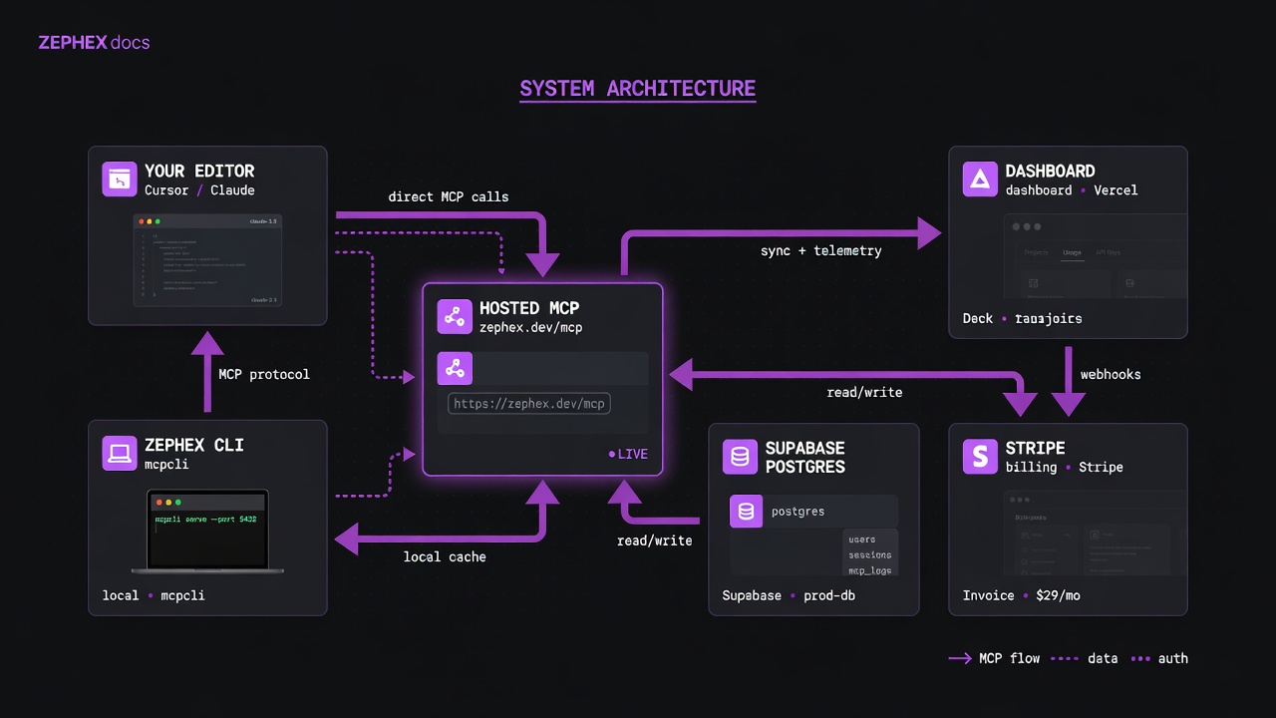Select the sessions table entry
Screen dimensions: 1276x718
pyautogui.click(x=869, y=554)
